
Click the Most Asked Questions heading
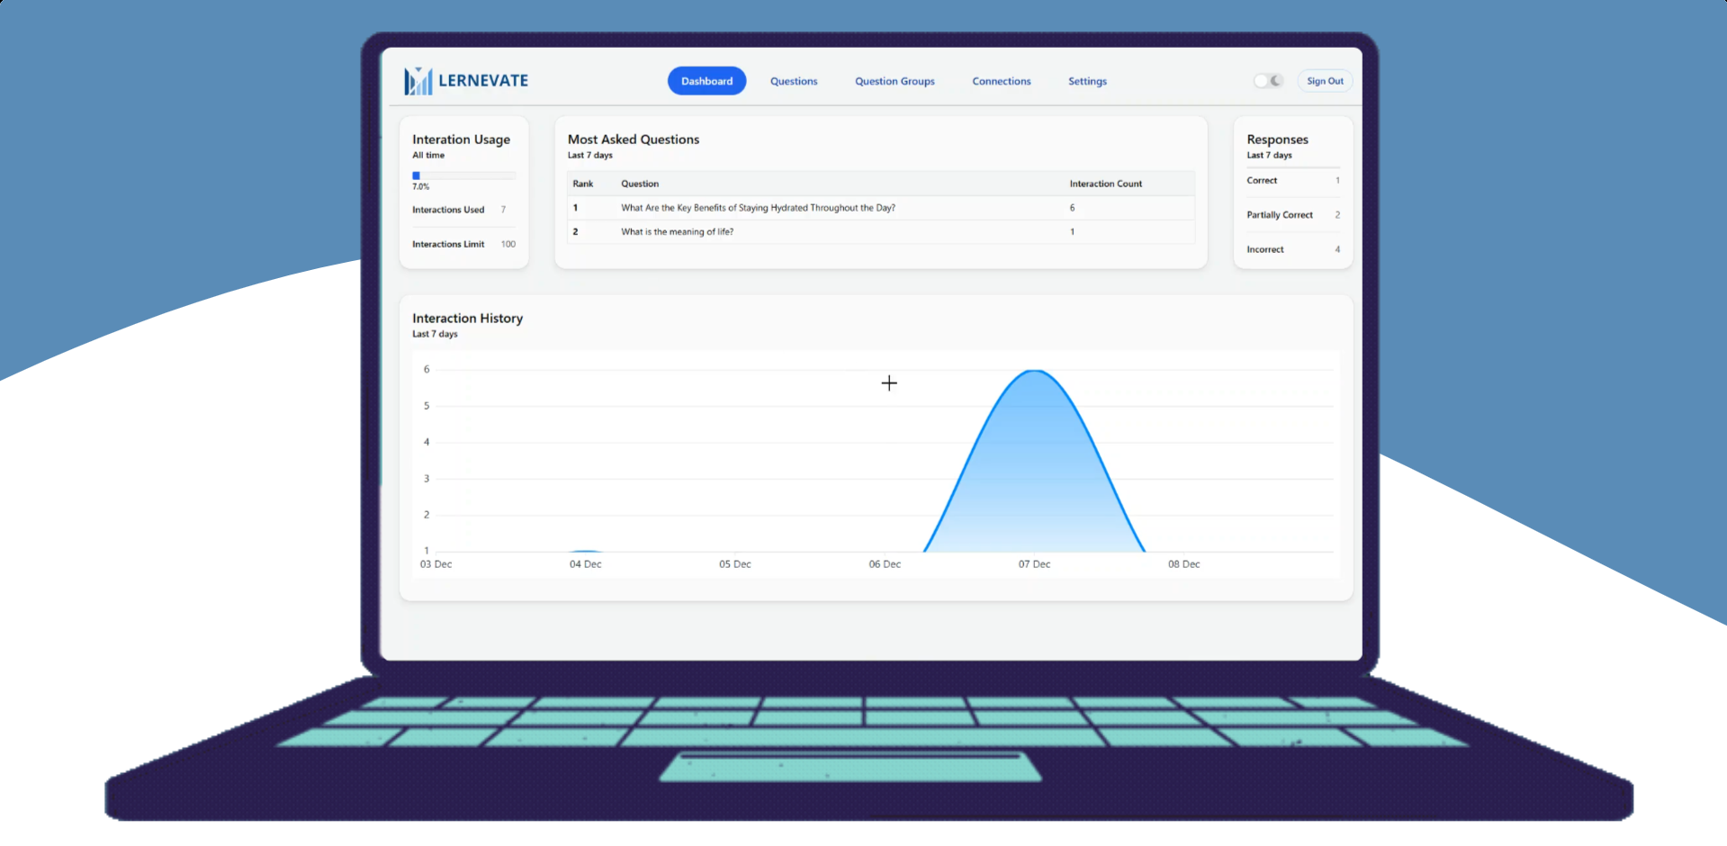634,139
